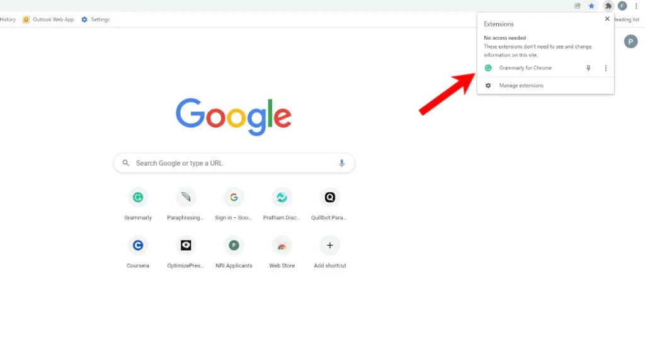645x349 pixels.
Task: Open the History bookmark
Action: (x=8, y=20)
